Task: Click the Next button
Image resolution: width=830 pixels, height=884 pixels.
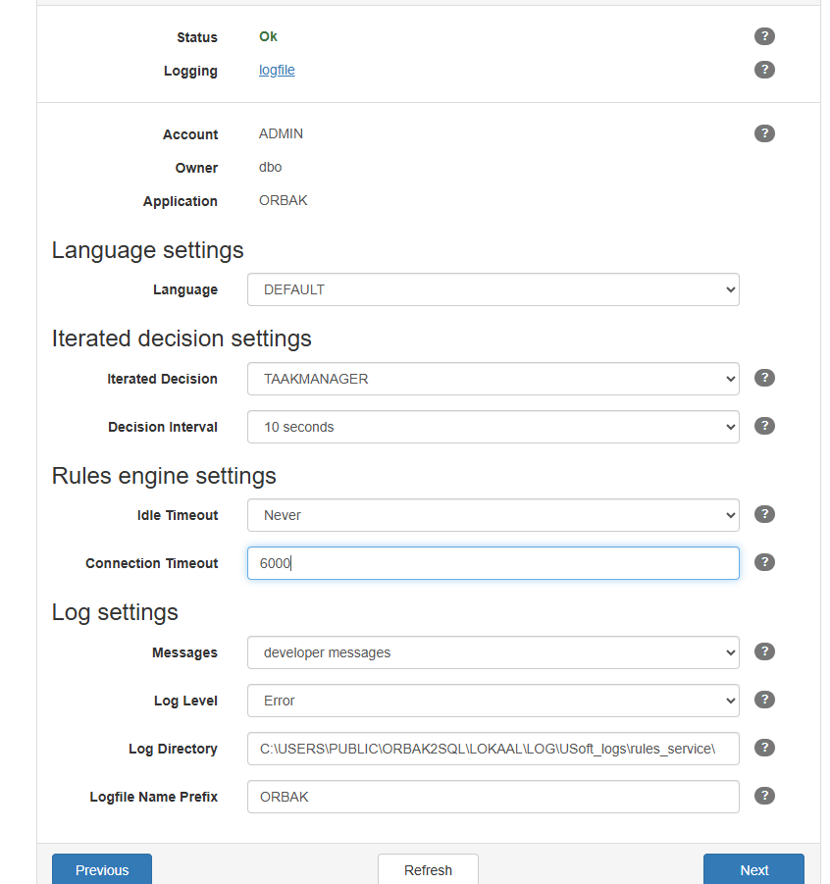Action: pyautogui.click(x=753, y=869)
